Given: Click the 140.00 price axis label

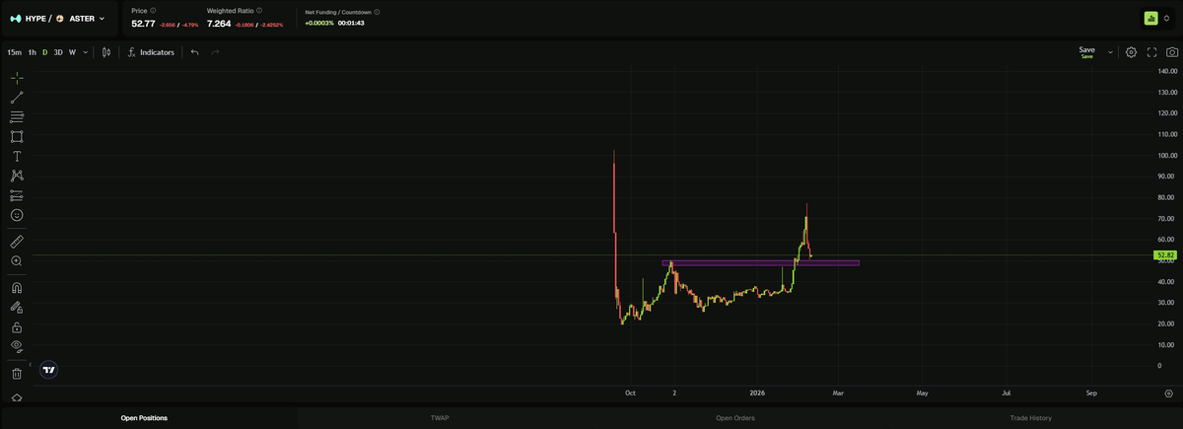Looking at the screenshot, I should (x=1167, y=71).
